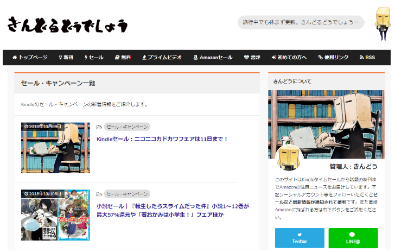The height and width of the screenshot is (252, 395).
Task: Click the folder icon on the October 9 post
Action: click(99, 127)
